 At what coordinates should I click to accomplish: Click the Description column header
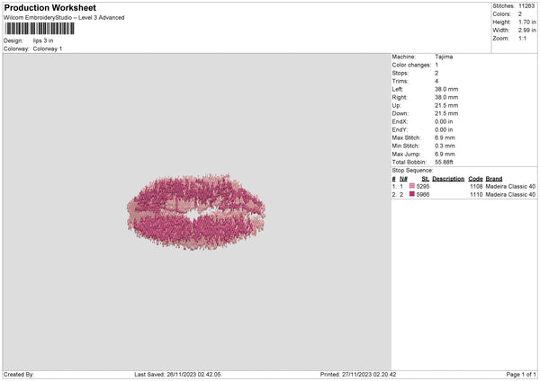447,178
